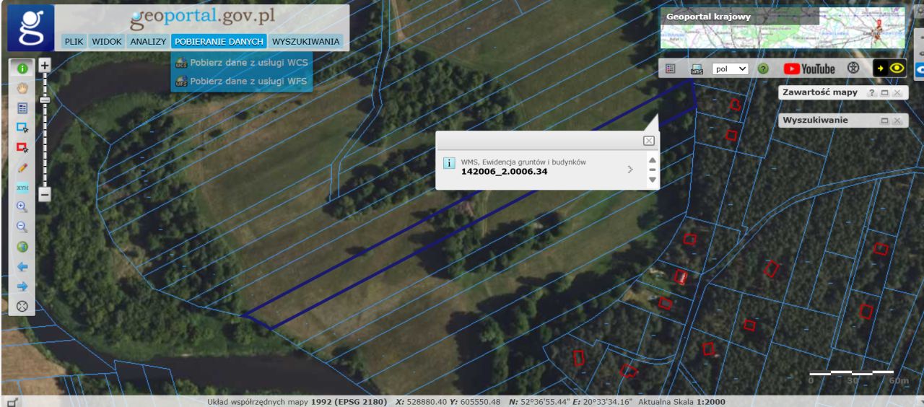Image resolution: width=924 pixels, height=407 pixels.
Task: Click the geoportal.gov.pl title link
Action: pos(202,17)
